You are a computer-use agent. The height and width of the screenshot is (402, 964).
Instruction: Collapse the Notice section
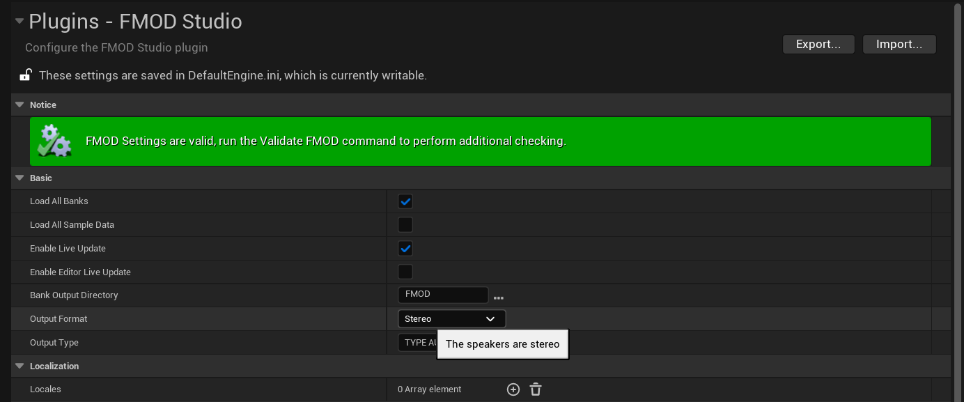pos(20,105)
